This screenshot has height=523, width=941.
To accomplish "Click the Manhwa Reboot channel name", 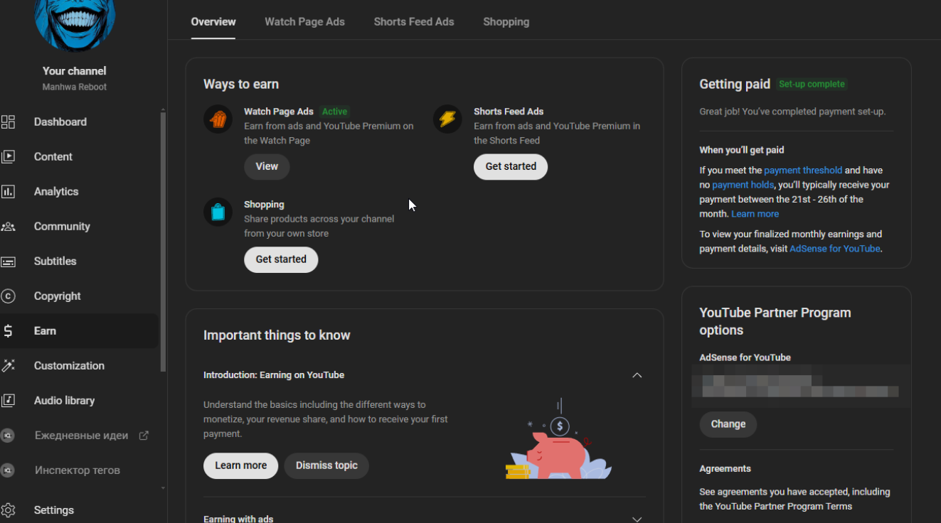I will [x=74, y=87].
